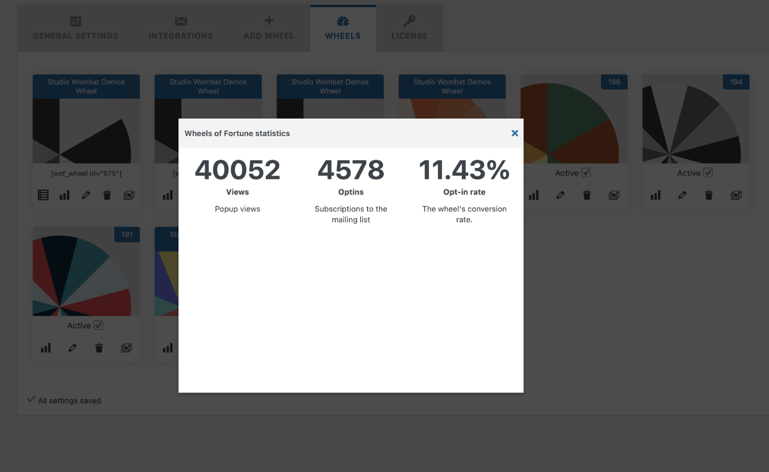Open statistics for the yellow and purple wheel
769x472 pixels.
(x=168, y=347)
